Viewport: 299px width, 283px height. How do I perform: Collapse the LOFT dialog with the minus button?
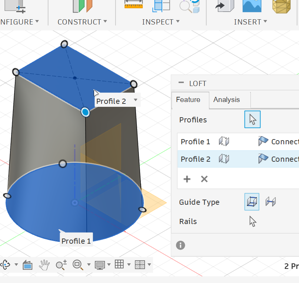(181, 83)
